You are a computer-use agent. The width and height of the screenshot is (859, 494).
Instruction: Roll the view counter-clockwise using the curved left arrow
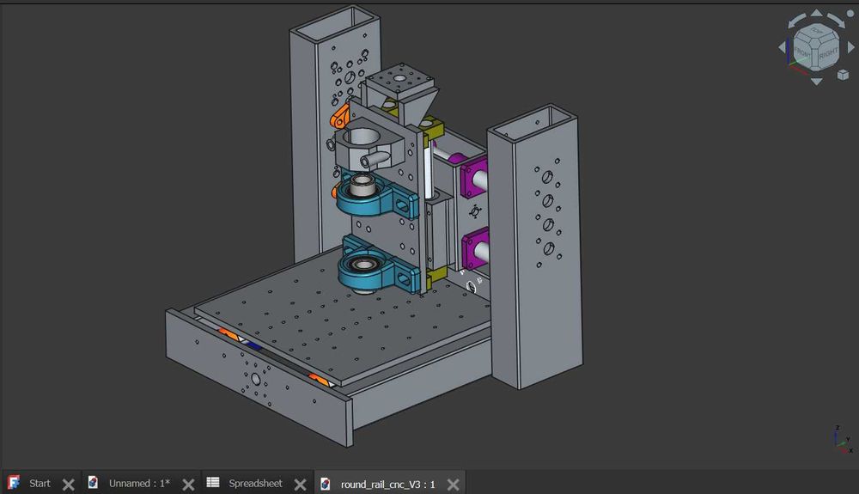(796, 21)
